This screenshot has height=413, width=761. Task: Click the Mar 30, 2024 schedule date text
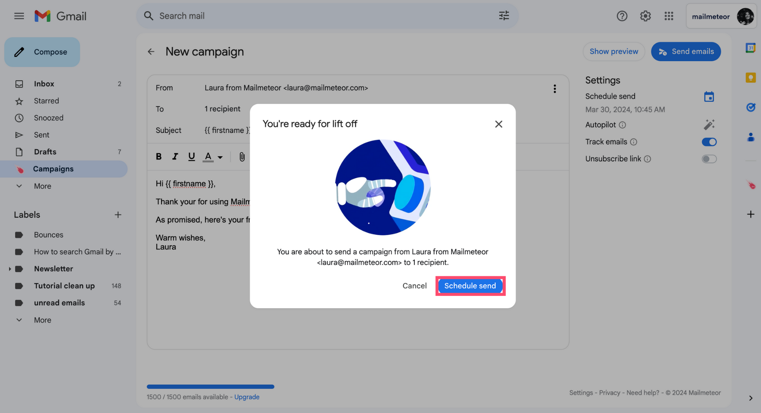[x=625, y=110]
